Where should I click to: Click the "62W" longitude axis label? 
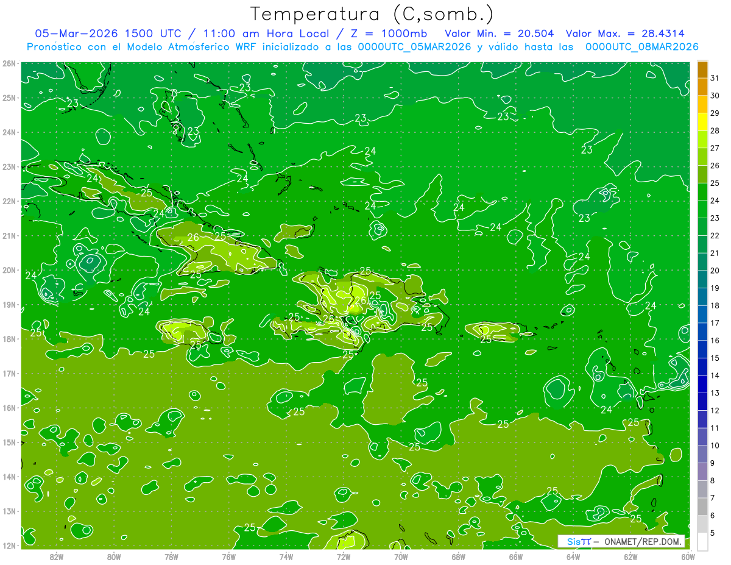pos(630,556)
